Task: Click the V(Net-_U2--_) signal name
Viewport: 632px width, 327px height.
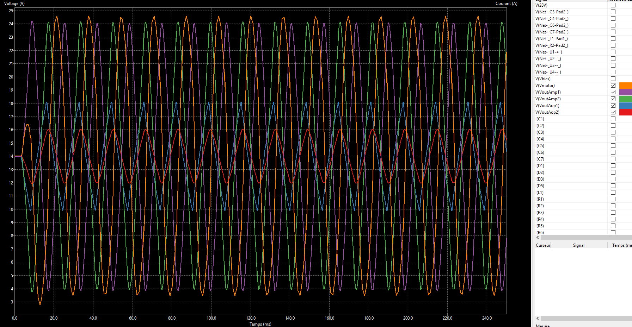Action: [x=548, y=59]
